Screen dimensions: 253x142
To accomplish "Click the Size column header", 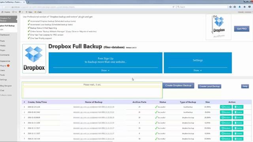I will [x=208, y=102].
